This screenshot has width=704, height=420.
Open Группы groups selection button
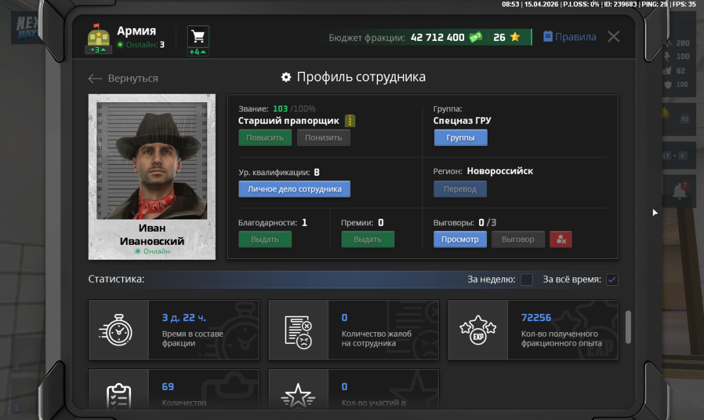460,137
